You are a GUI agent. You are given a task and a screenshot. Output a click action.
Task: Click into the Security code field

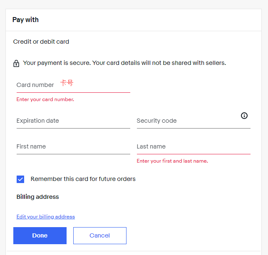tap(187, 121)
